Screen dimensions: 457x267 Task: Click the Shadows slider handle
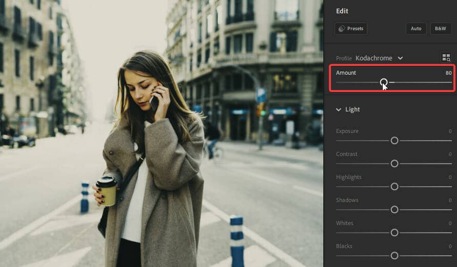(394, 210)
